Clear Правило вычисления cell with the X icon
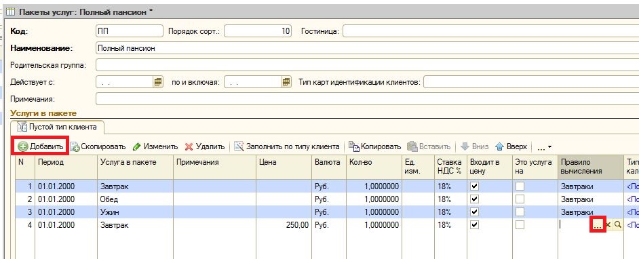Screen dimensions: 639x259 [608, 225]
